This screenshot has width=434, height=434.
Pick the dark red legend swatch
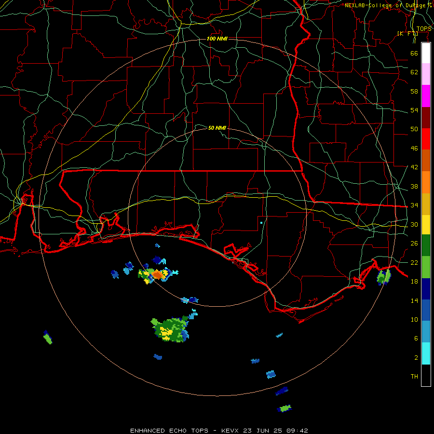[426, 117]
